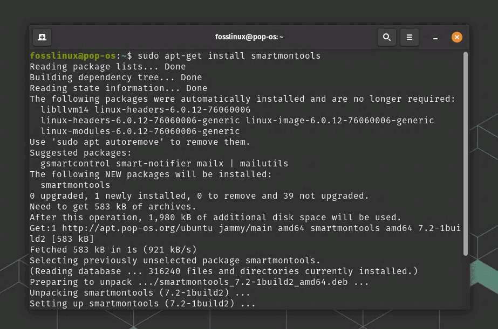498x329 pixels.
Task: Click the line 'Building dependency tree... Done'
Action: [116, 78]
